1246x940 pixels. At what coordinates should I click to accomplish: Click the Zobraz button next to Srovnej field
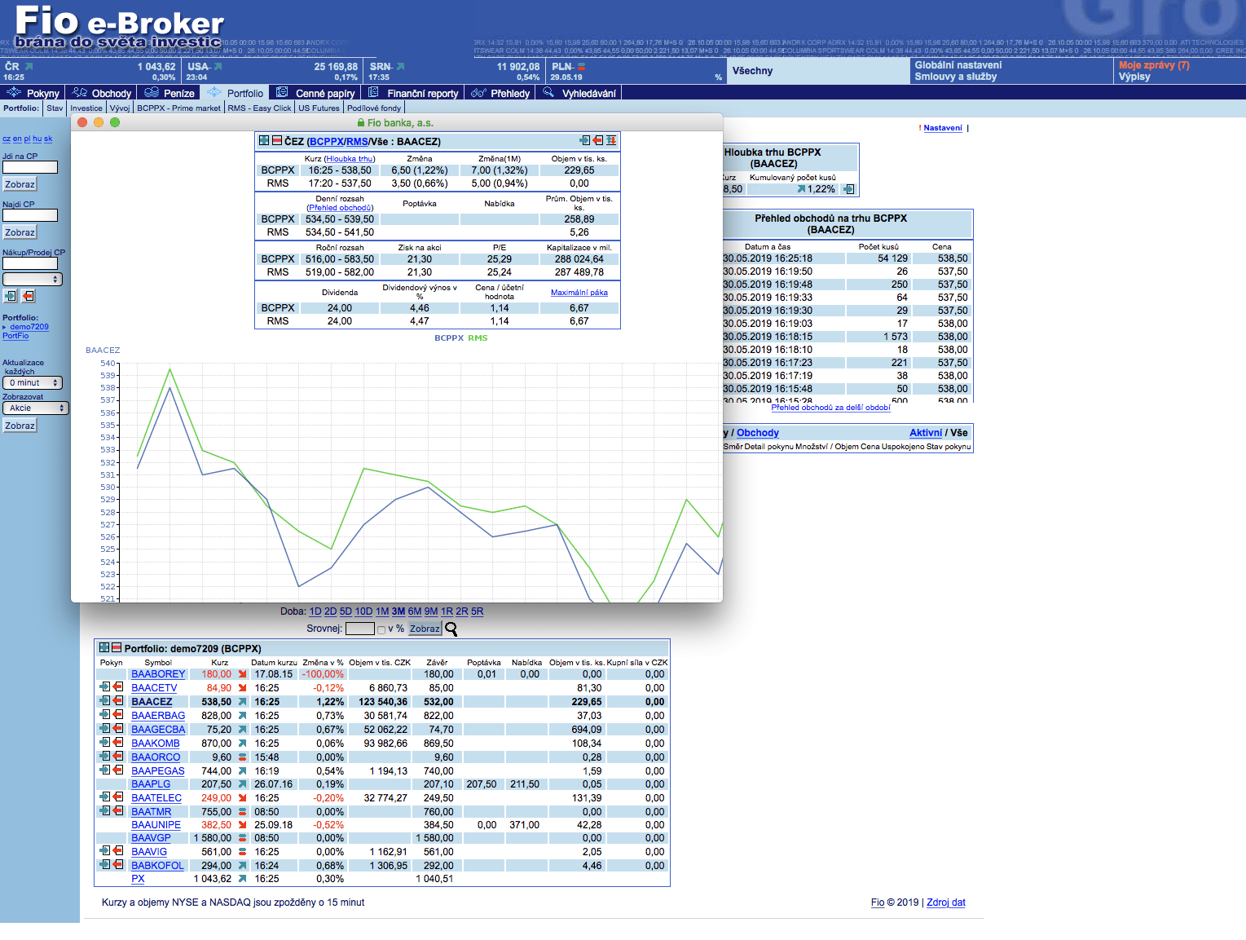coord(425,629)
